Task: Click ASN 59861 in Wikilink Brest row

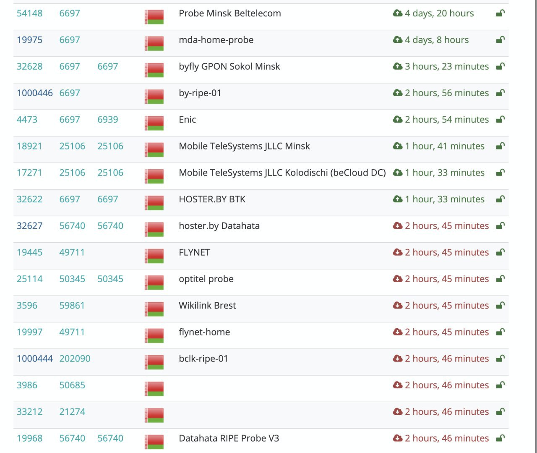Action: (x=72, y=305)
